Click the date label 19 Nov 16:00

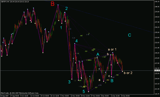85,96
